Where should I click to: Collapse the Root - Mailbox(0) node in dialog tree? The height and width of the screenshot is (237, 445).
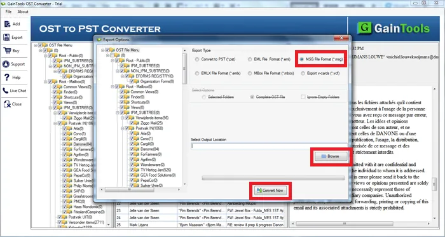pos(113,86)
